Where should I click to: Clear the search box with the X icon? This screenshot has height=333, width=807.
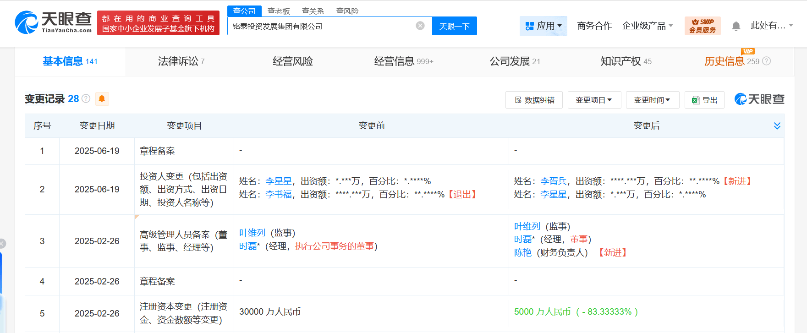pos(420,26)
